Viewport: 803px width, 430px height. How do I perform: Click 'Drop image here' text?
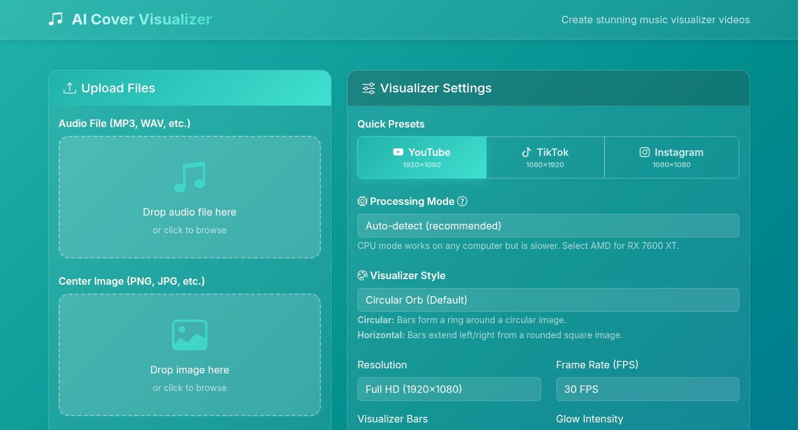click(189, 370)
